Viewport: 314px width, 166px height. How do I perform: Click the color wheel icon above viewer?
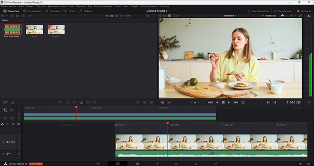click(300, 16)
